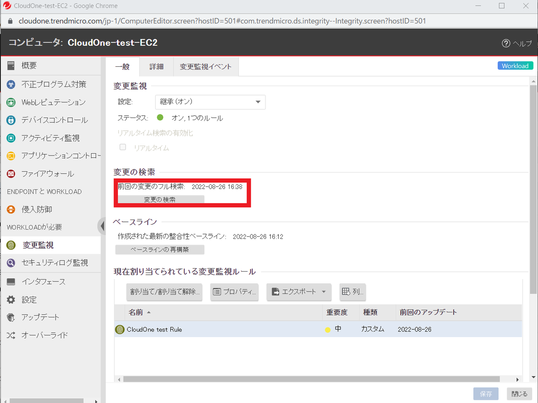The image size is (538, 403).
Task: Click the 不正プログラム対策 biohazard icon
Action: click(x=11, y=84)
